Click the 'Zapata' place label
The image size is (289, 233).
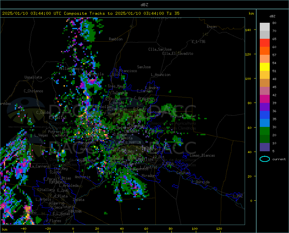(x=79, y=200)
